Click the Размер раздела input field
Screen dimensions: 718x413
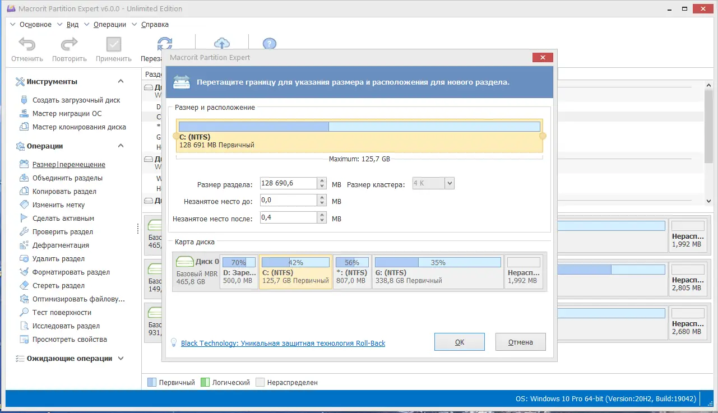click(x=289, y=183)
